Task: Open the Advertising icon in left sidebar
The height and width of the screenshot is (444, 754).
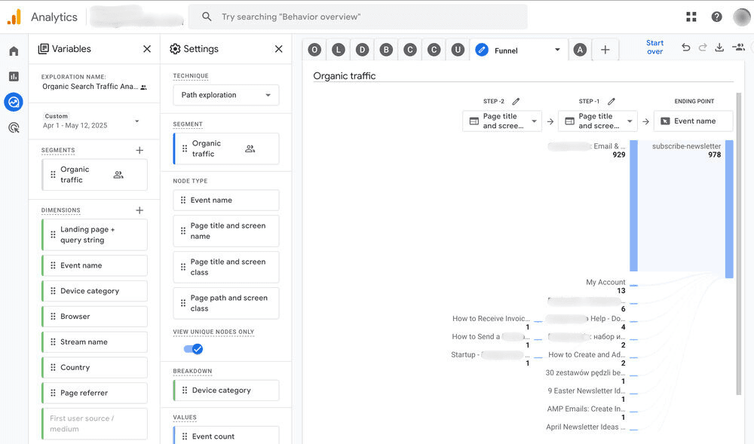Action: [x=14, y=127]
